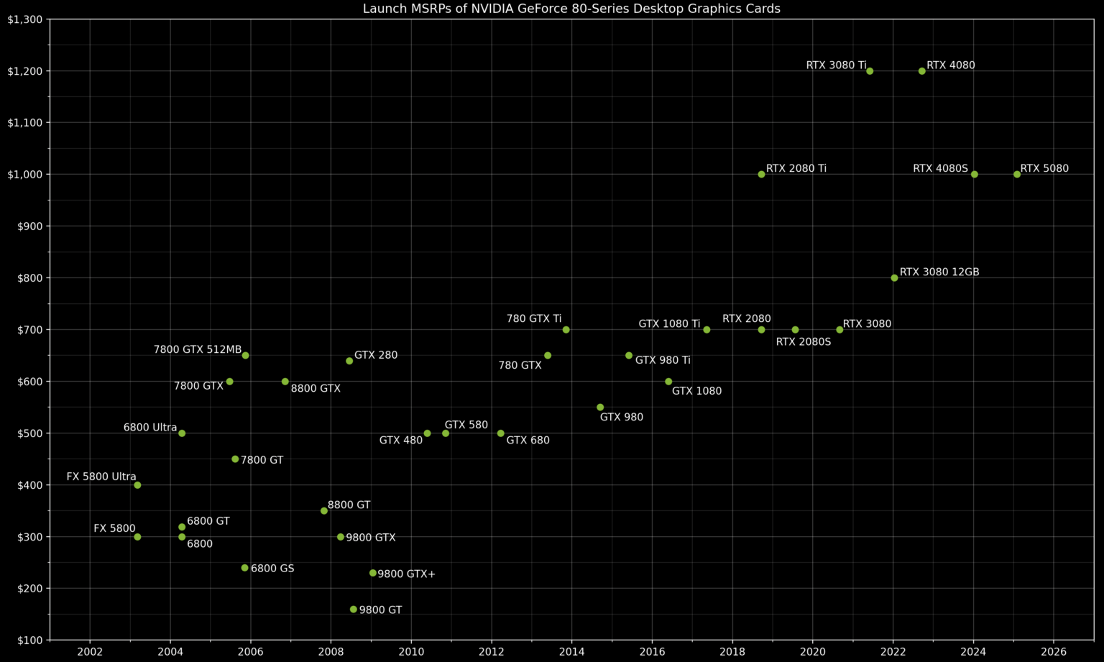Viewport: 1104px width, 662px height.
Task: Select the 780 GTX Ti label
Action: (534, 319)
